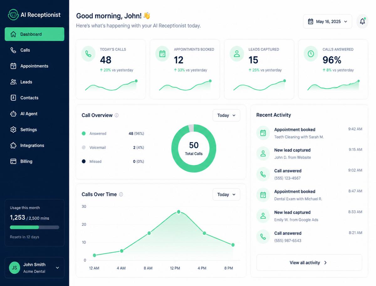Click the Calls phone icon in sidebar
The width and height of the screenshot is (376, 286).
(13, 50)
